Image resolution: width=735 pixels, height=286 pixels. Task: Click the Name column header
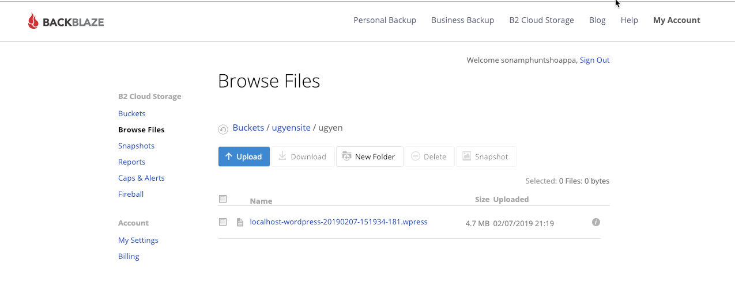[261, 201]
